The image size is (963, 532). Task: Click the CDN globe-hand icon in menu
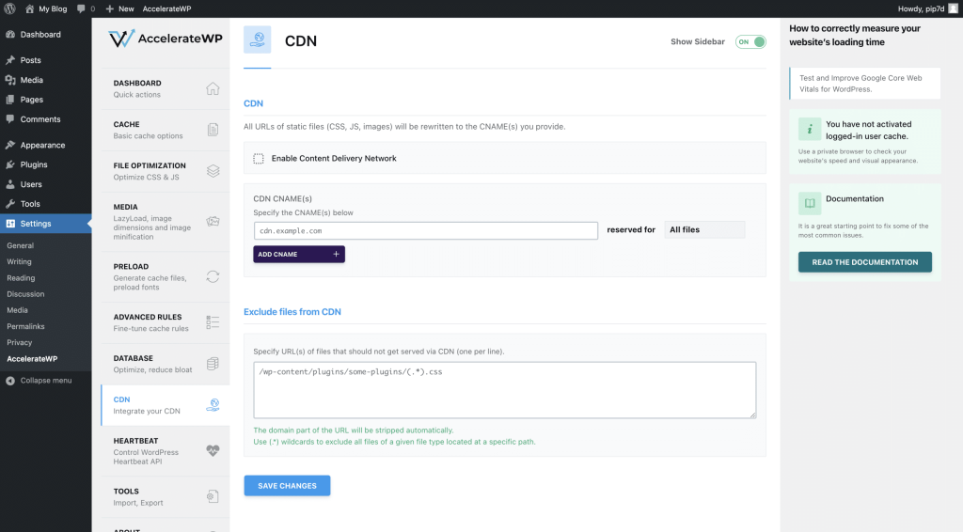click(x=213, y=405)
